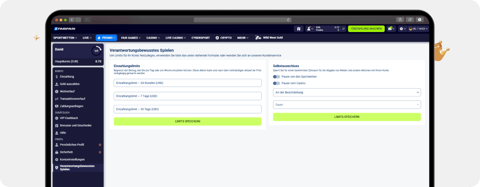Enable Pause von den Sportwetten toggle
The height and width of the screenshot is (187, 480).
(x=276, y=77)
